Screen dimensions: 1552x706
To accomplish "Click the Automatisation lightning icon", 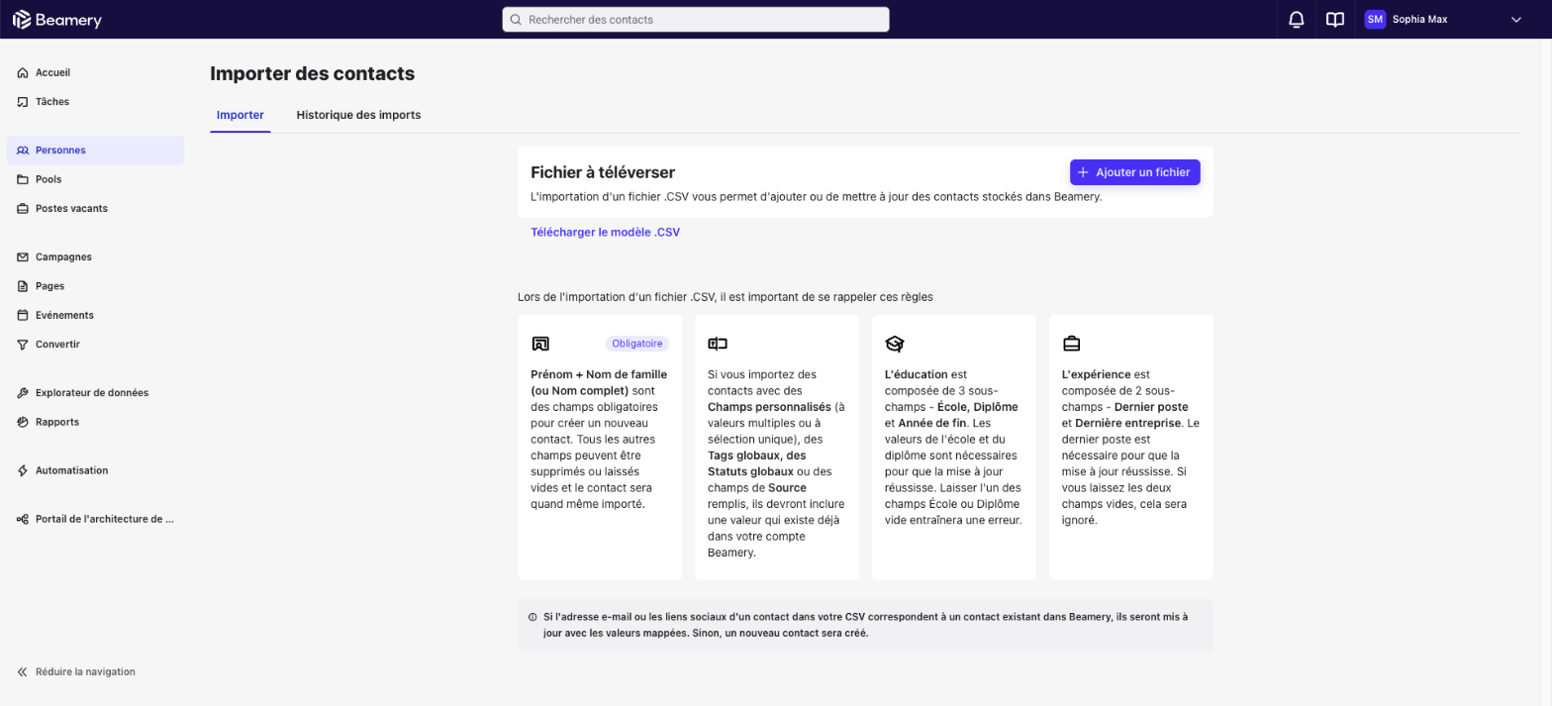I will click(23, 470).
